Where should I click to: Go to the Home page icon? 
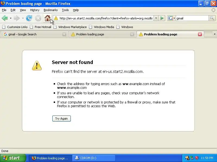pos(47,18)
